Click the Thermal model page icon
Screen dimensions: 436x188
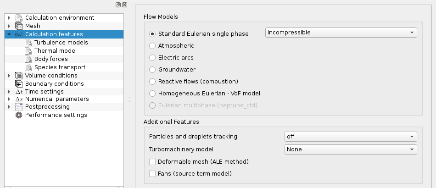coord(28,51)
